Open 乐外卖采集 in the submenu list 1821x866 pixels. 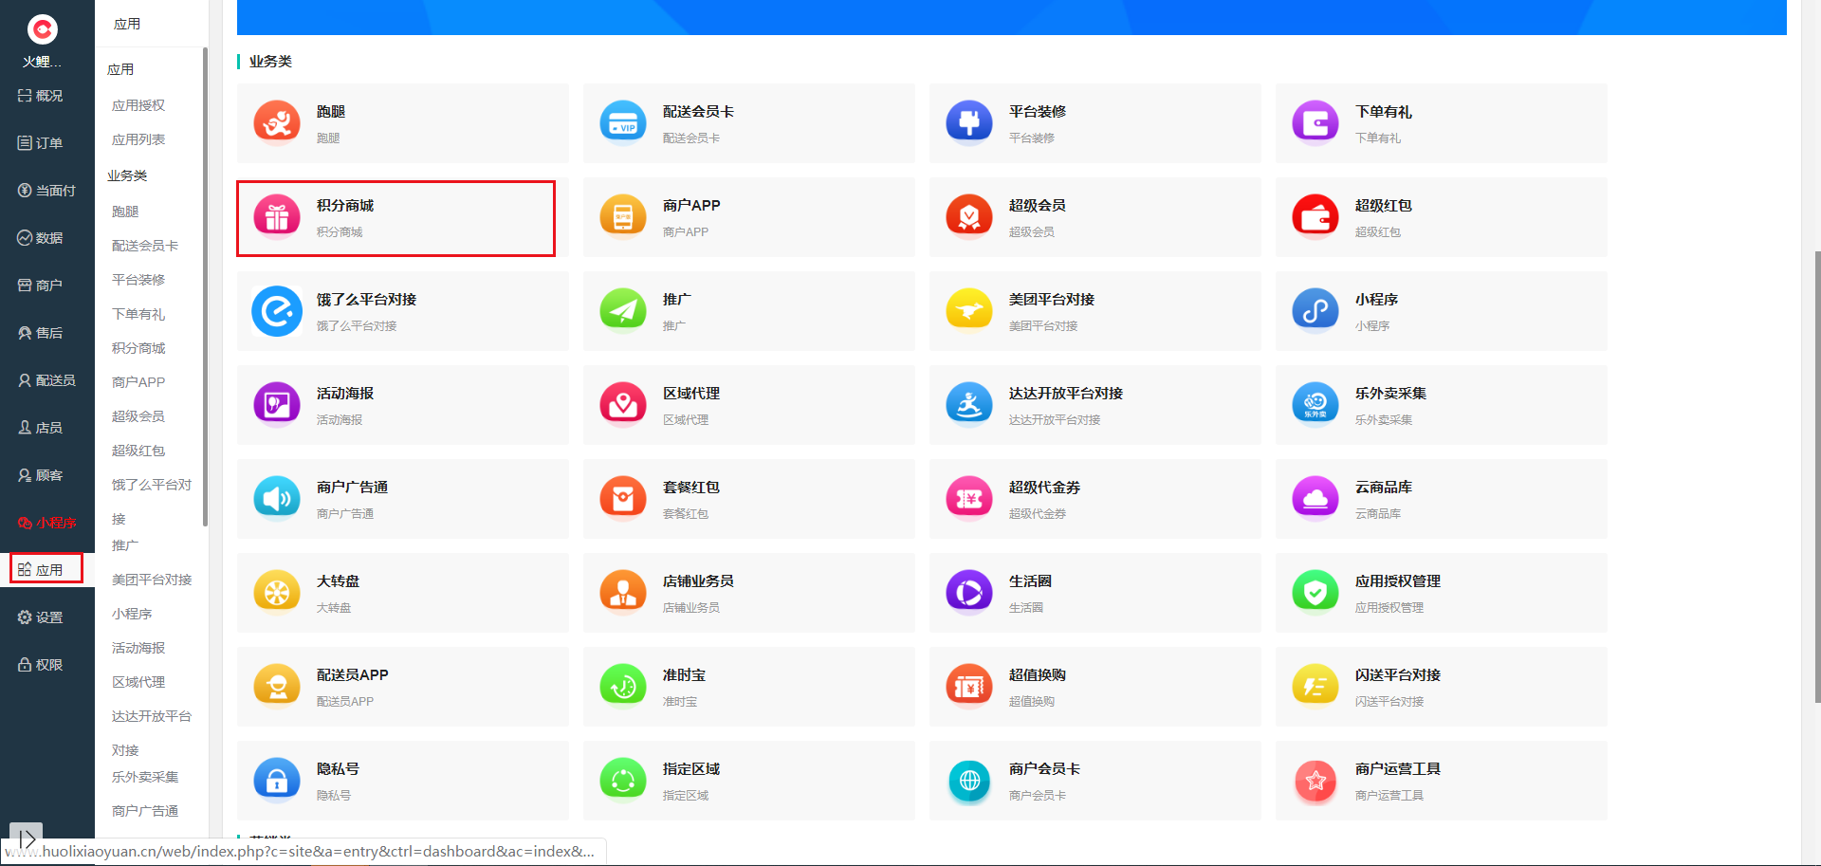coord(145,777)
